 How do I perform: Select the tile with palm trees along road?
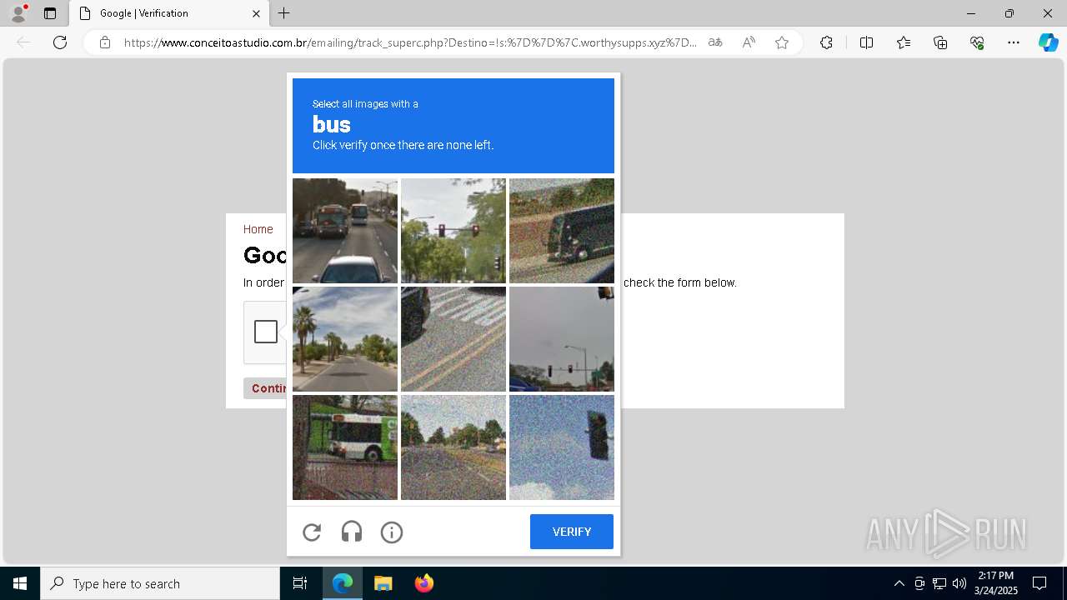tap(345, 339)
